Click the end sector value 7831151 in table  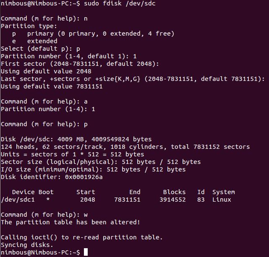pyautogui.click(x=127, y=200)
